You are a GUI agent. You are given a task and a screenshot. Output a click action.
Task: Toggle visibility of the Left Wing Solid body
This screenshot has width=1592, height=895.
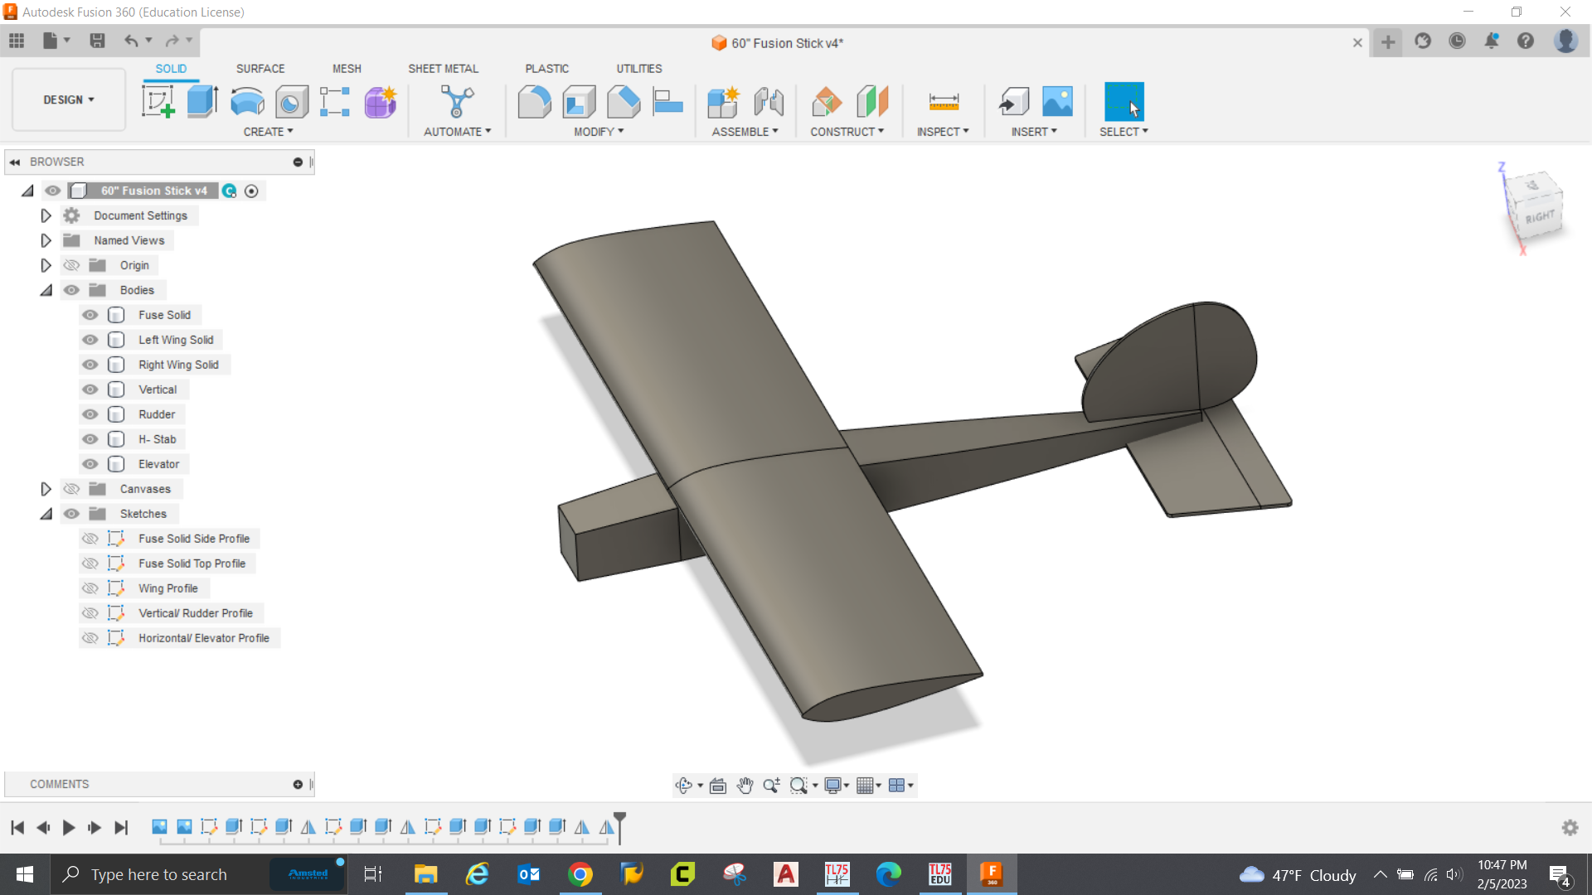(90, 339)
